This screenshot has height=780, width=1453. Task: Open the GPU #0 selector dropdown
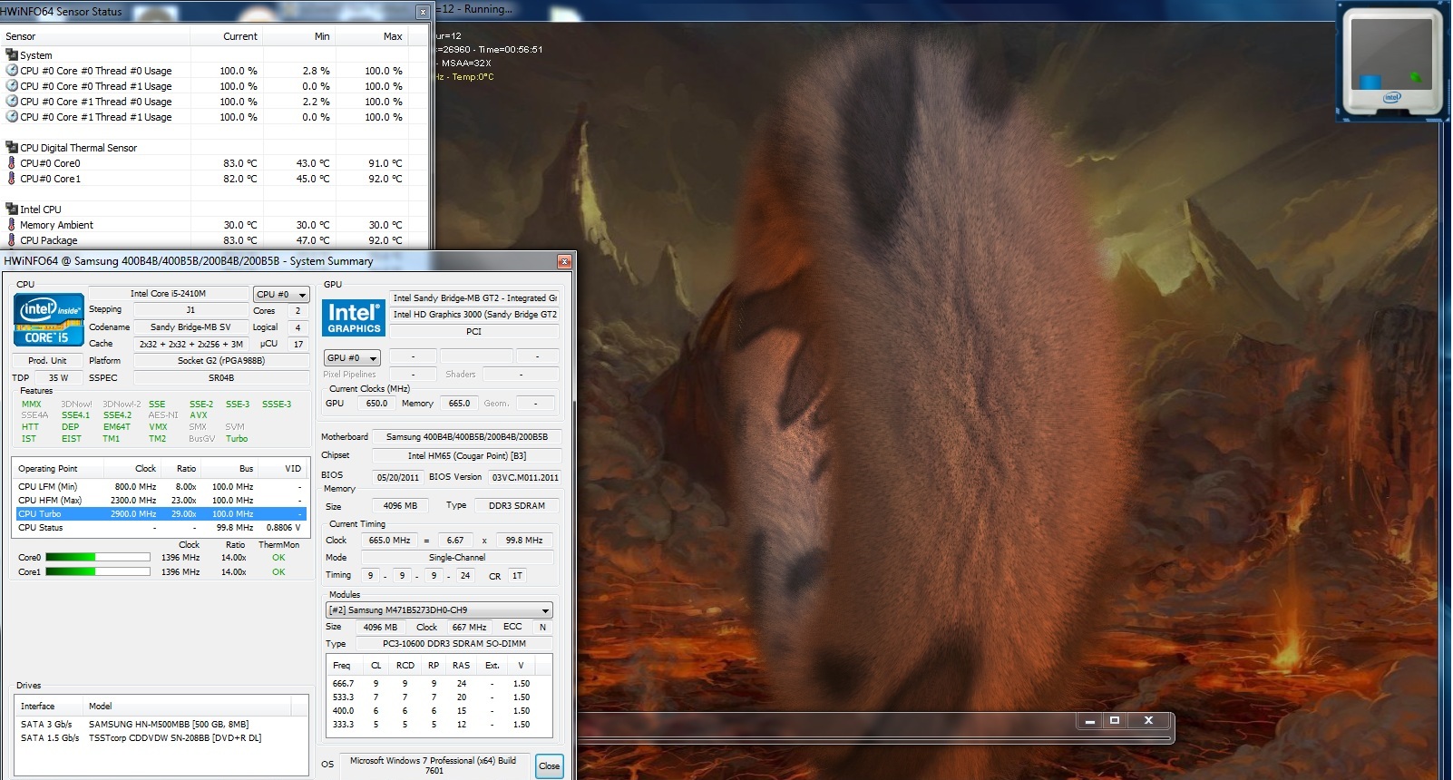[353, 357]
